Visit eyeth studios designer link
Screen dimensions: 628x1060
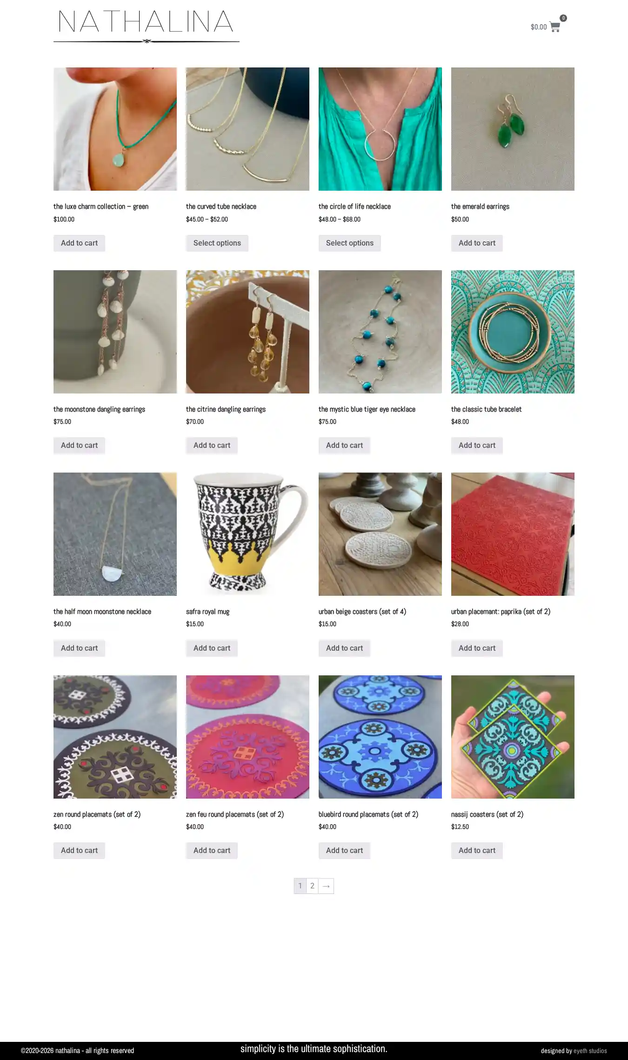click(590, 1051)
